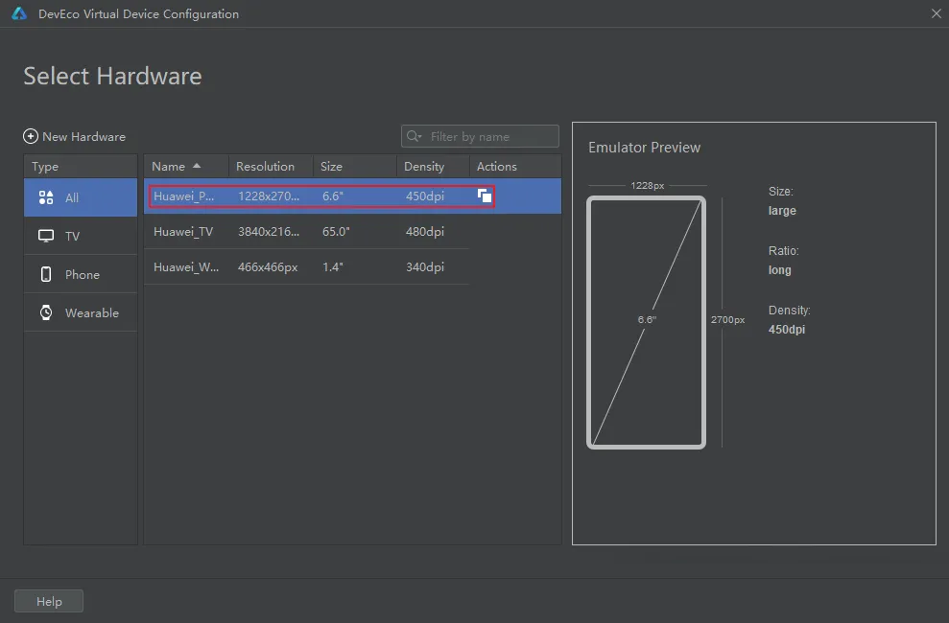Image resolution: width=949 pixels, height=623 pixels.
Task: Click the 'large' size value in preview
Action: click(x=782, y=211)
